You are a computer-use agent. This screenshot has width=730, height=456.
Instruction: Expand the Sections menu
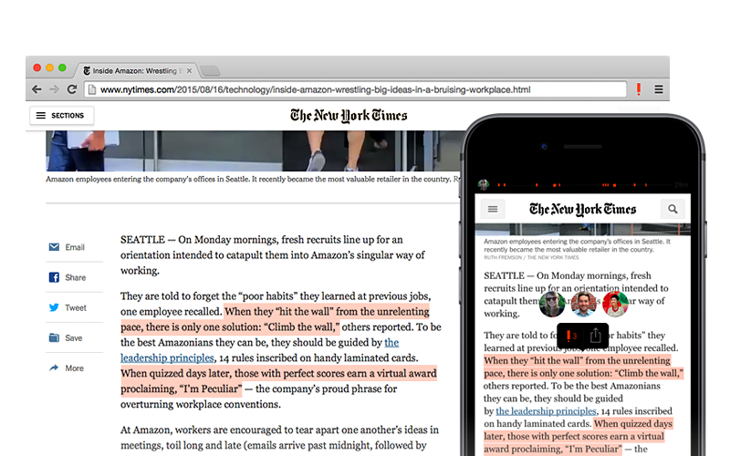coord(61,116)
